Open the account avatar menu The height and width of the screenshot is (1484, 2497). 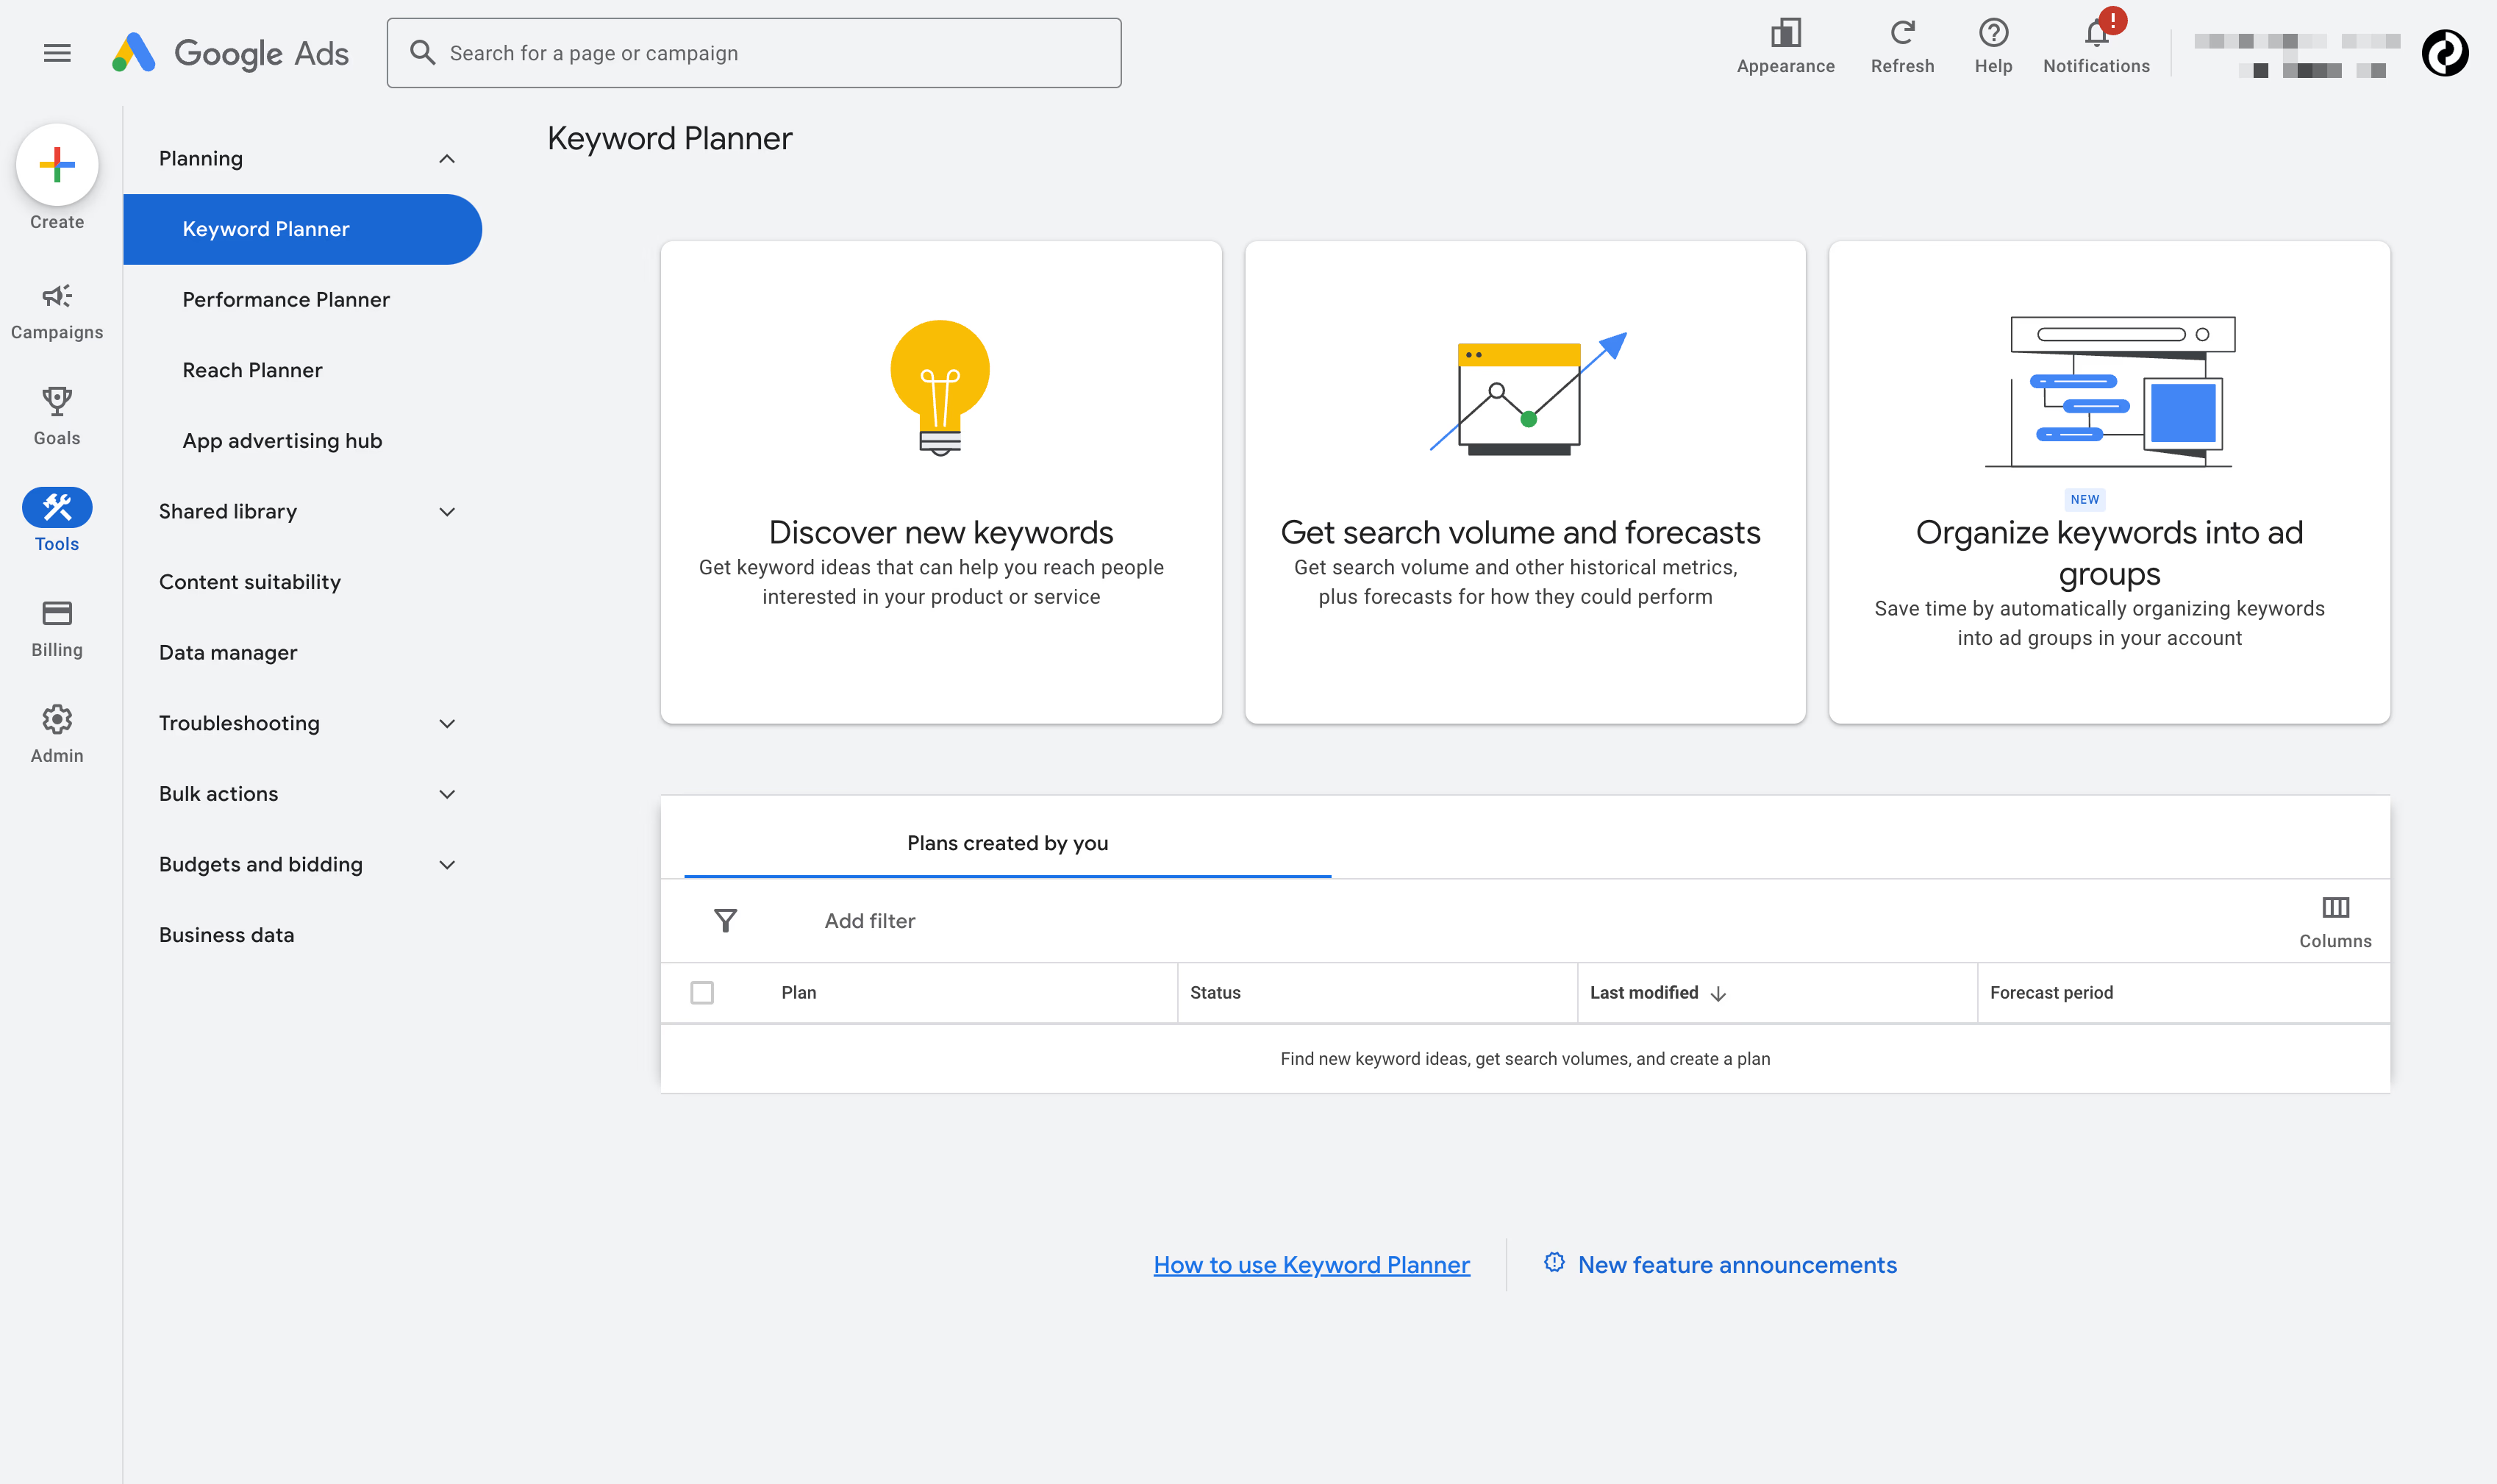coord(2445,53)
